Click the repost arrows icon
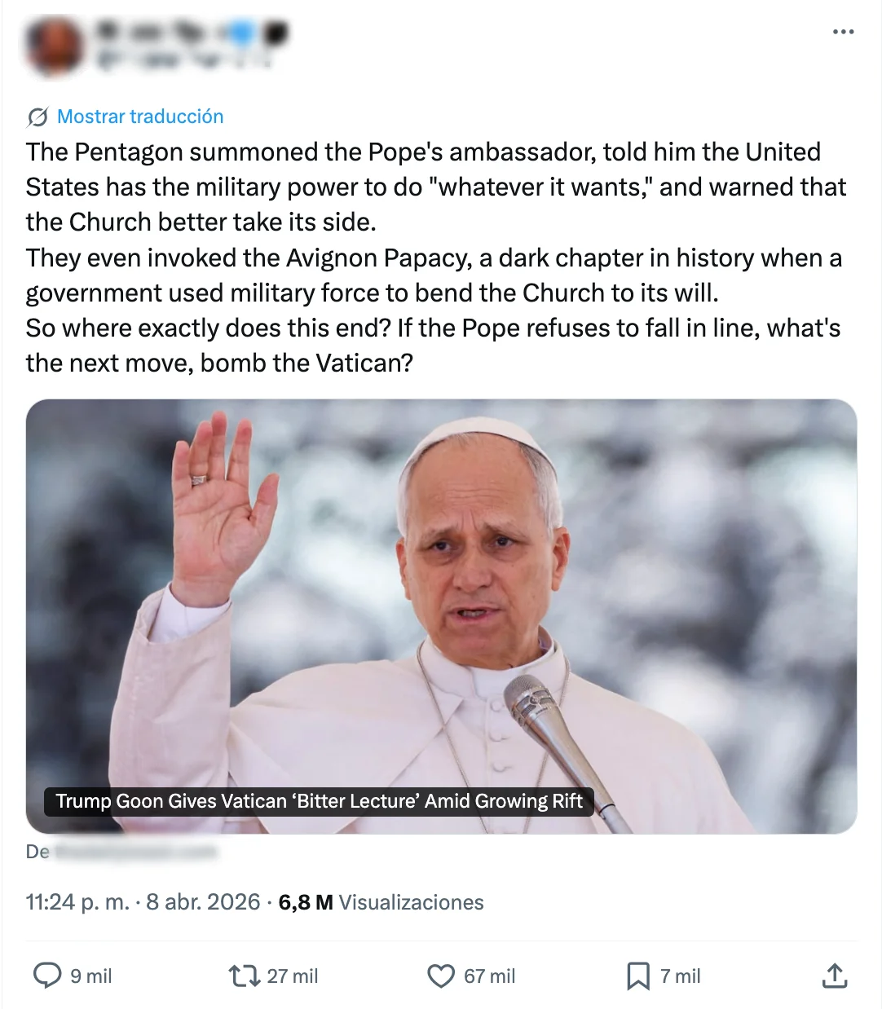Image resolution: width=882 pixels, height=1009 pixels. (243, 976)
